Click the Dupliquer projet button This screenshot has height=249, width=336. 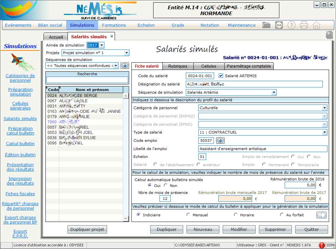87,229
